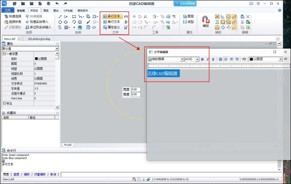This screenshot has height=184, width=291.
Task: Select the line drawing tool
Action: (x=60, y=17)
